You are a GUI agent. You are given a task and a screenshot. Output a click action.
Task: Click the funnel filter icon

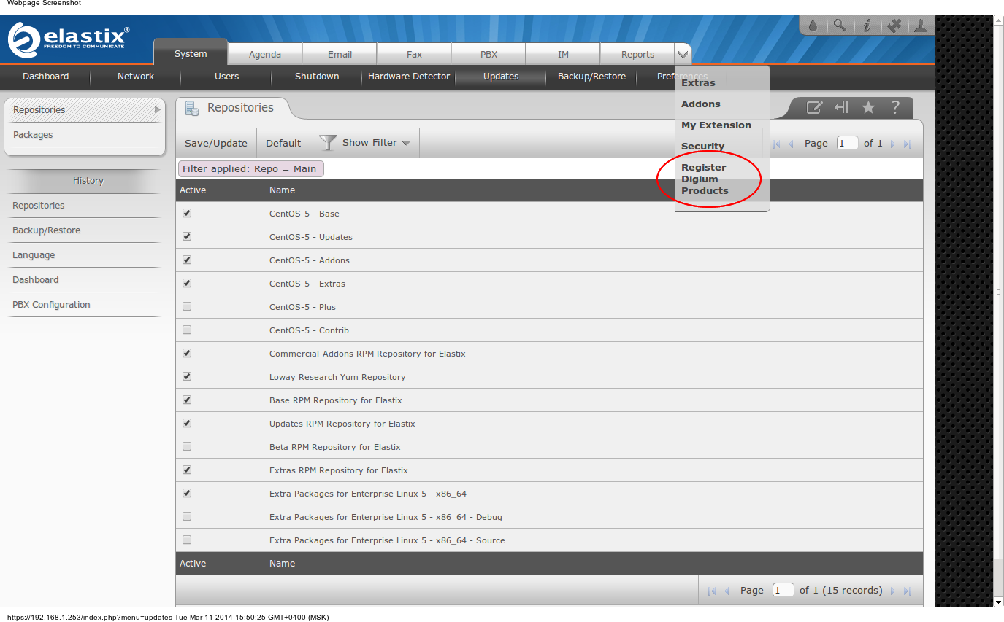pos(328,143)
